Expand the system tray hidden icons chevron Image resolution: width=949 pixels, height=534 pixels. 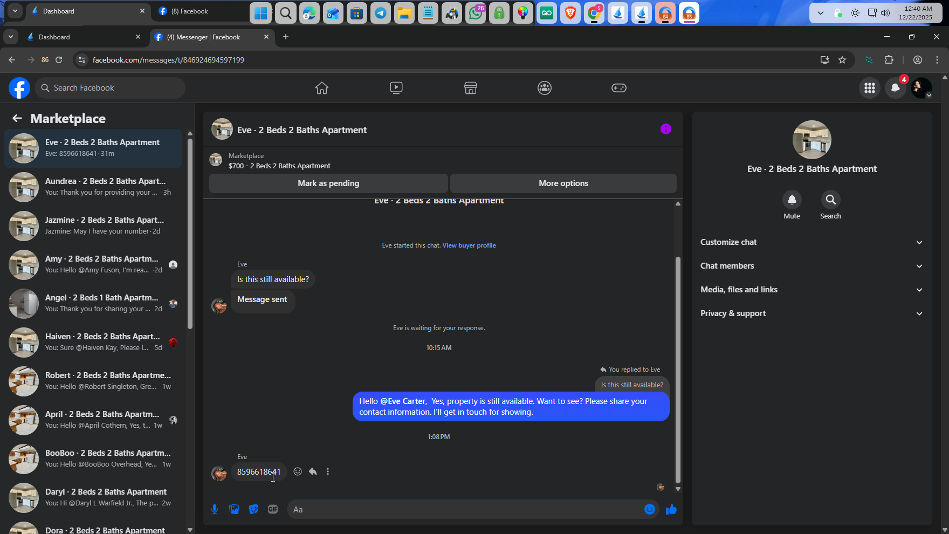pos(821,13)
